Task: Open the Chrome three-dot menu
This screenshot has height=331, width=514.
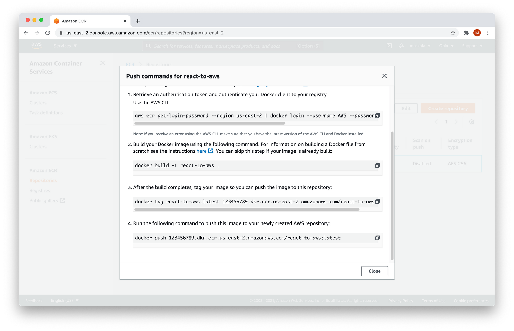Action: [488, 33]
